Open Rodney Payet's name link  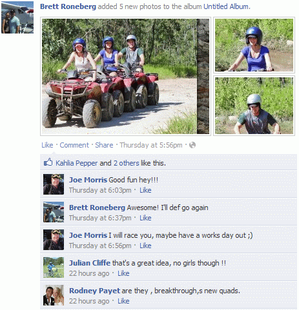(x=94, y=291)
